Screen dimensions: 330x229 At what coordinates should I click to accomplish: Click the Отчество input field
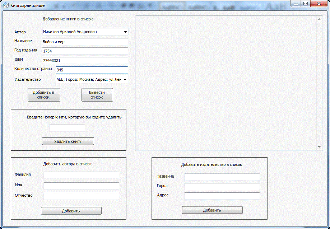tap(81, 196)
